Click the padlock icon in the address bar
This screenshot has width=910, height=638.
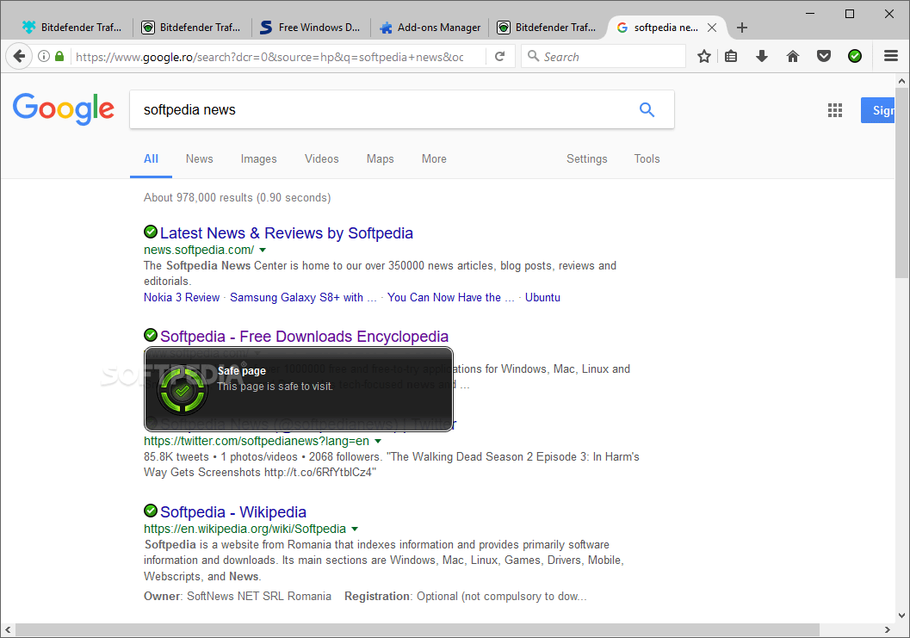coord(59,56)
